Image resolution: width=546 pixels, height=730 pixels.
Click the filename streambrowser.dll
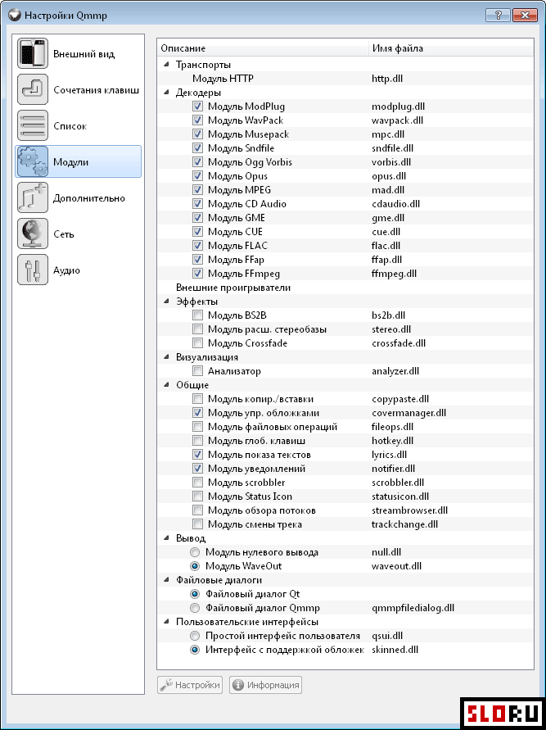coord(410,510)
